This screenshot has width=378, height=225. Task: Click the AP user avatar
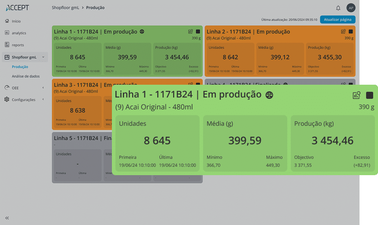pyautogui.click(x=351, y=8)
